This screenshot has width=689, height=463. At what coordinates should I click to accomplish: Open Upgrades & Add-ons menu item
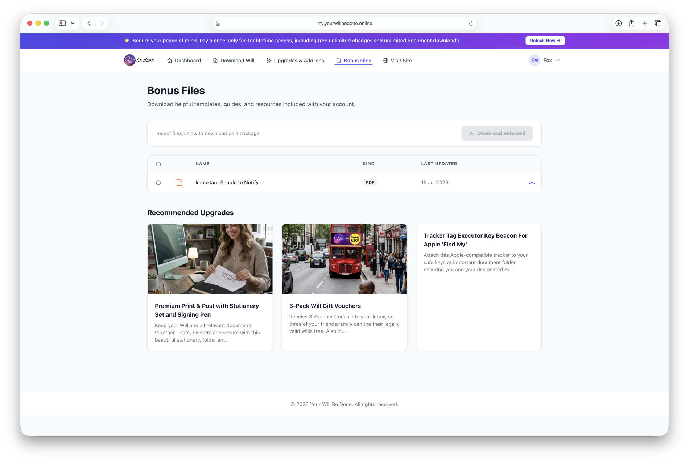click(x=295, y=61)
